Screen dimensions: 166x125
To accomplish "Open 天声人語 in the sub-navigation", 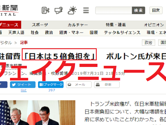I will pyautogui.click(x=16, y=32).
